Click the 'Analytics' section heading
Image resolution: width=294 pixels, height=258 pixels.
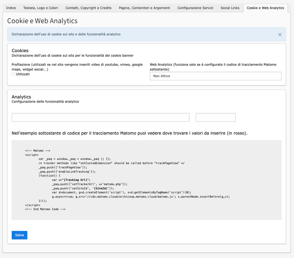coord(21,97)
